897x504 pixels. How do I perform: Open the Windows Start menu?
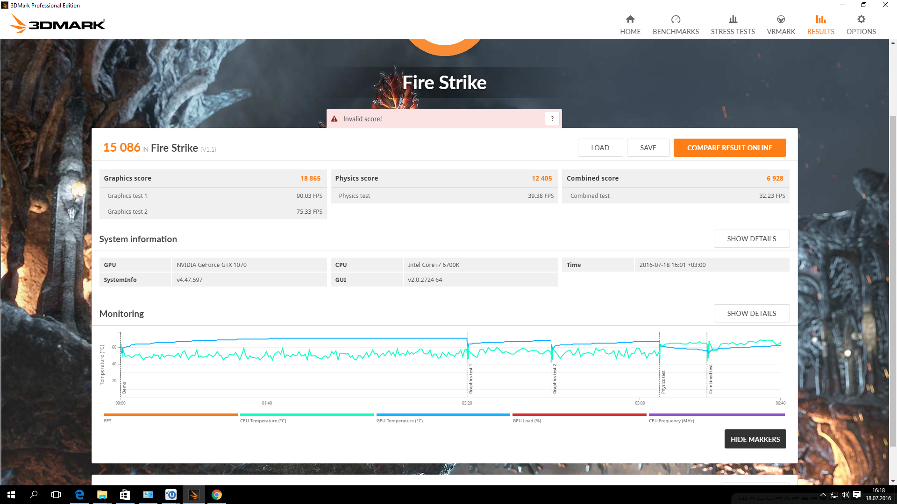coord(11,495)
